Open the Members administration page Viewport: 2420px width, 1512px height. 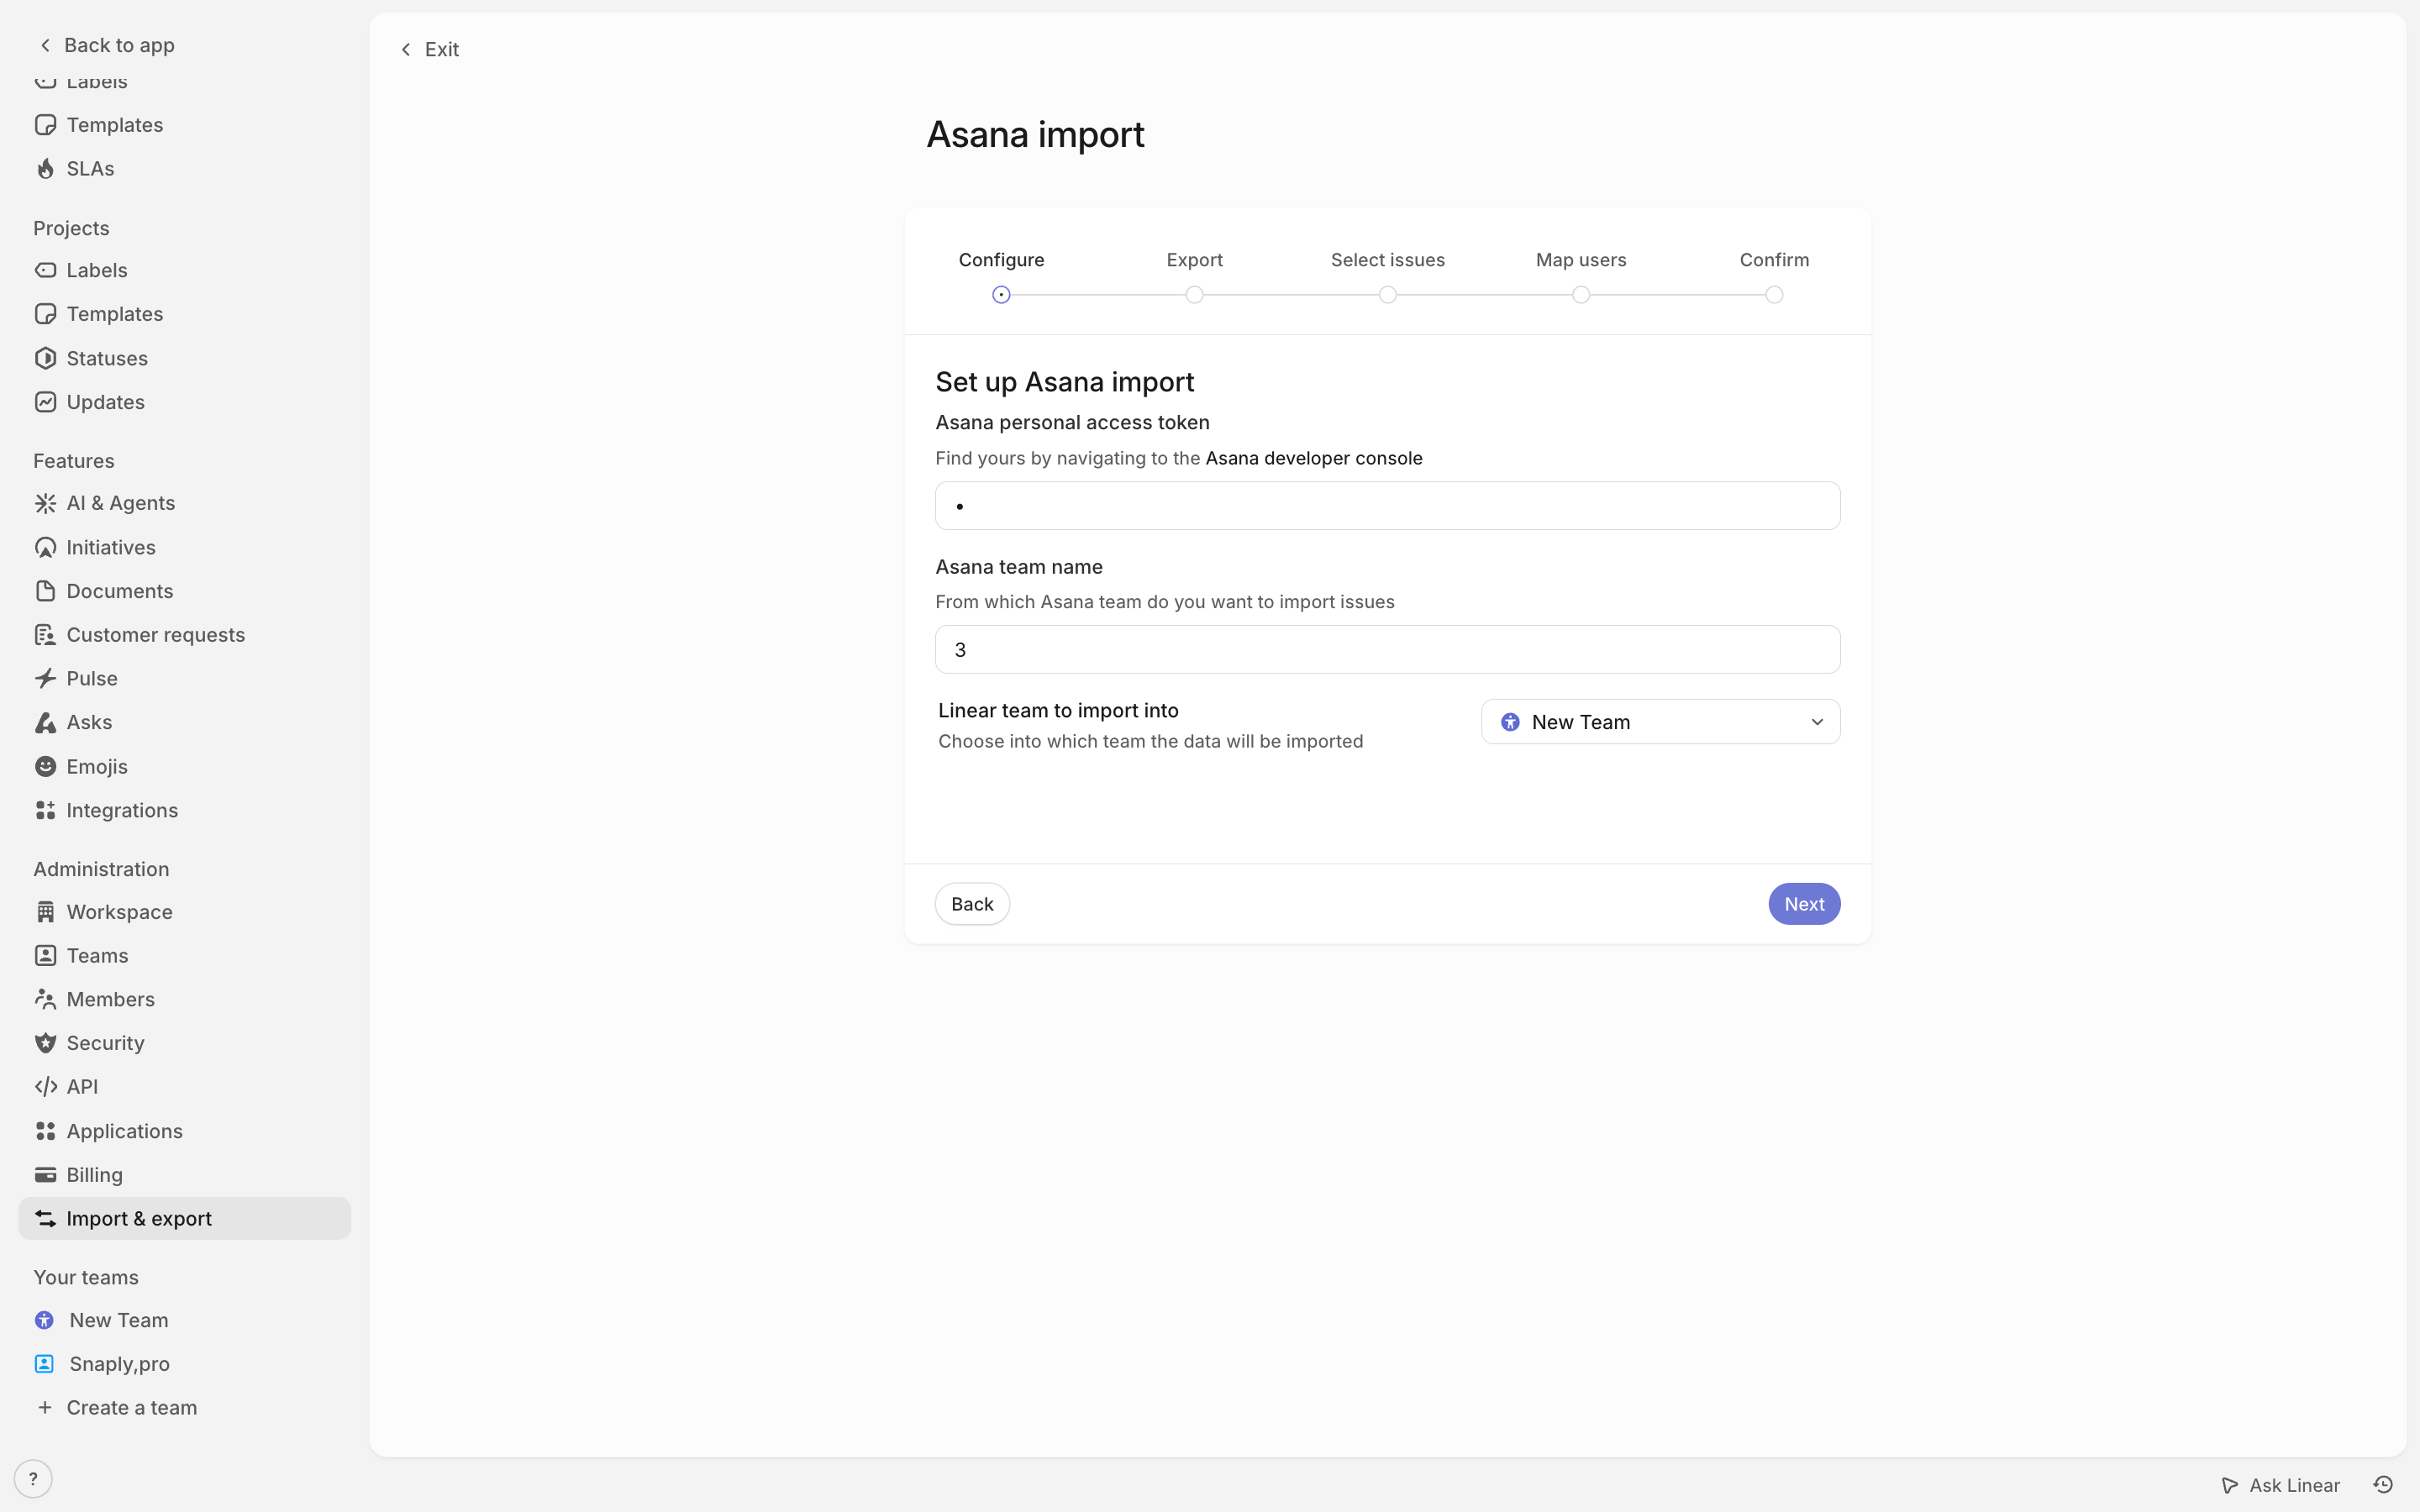coord(185,999)
